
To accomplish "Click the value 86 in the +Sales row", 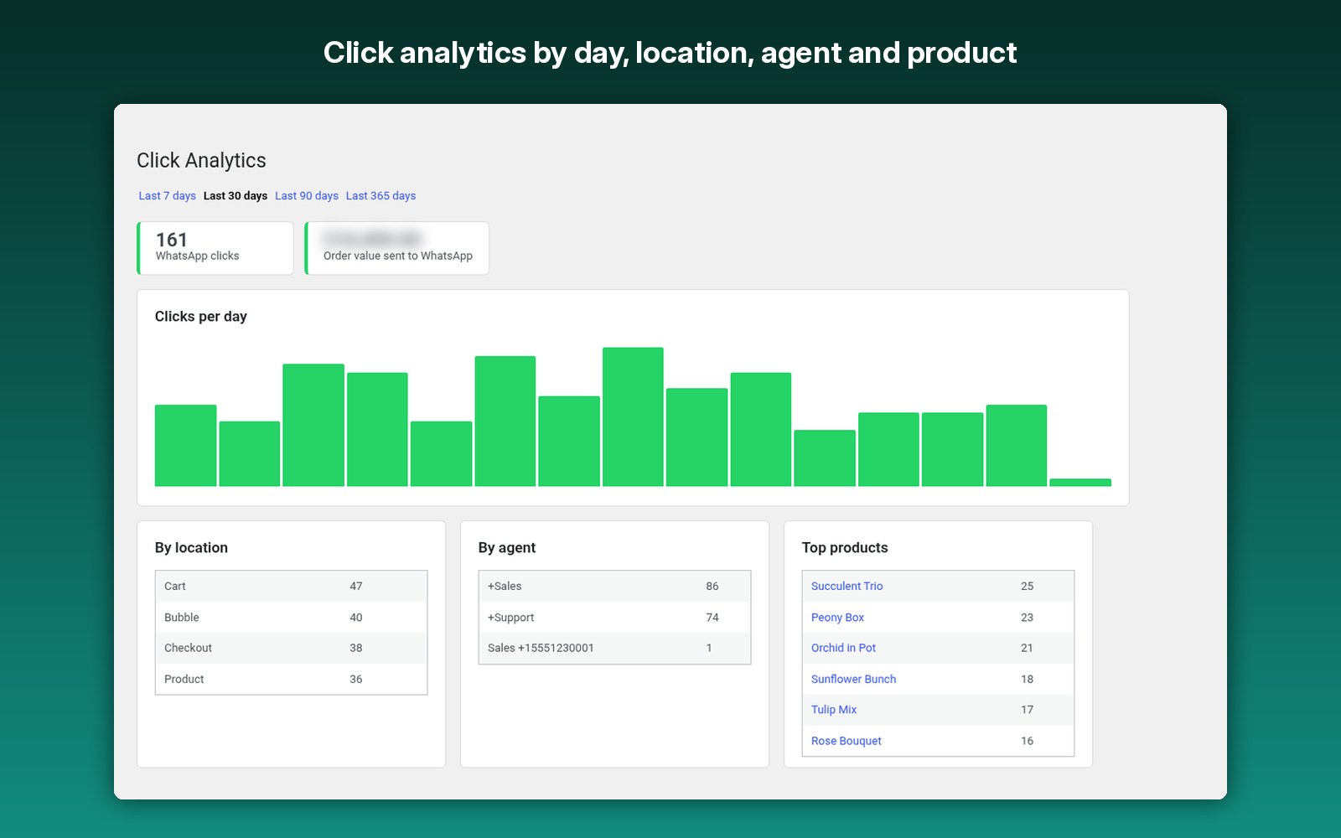I will coord(712,587).
